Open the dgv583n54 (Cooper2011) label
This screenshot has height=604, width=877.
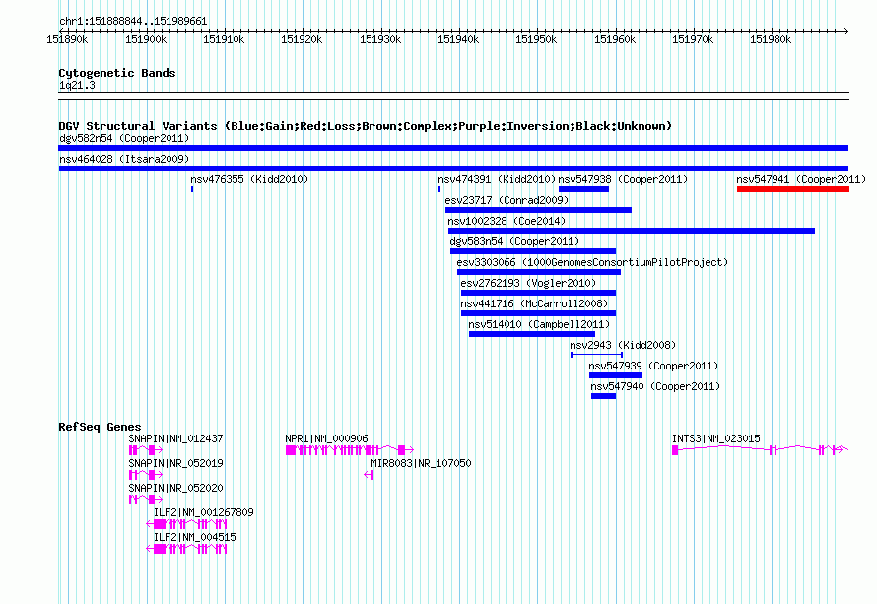tap(514, 241)
